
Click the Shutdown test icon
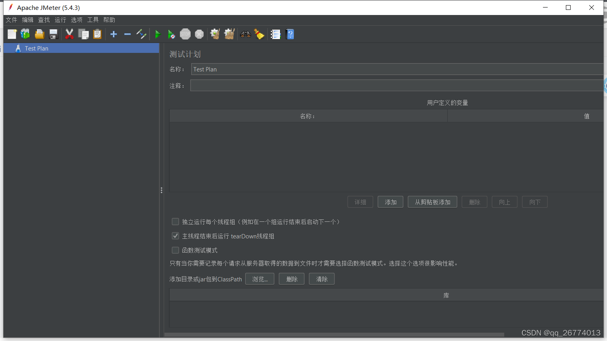[x=199, y=34]
